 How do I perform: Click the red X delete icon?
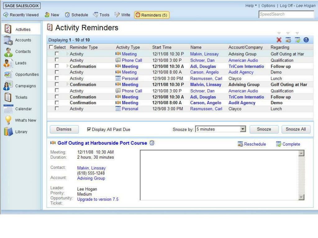pyautogui.click(x=279, y=40)
